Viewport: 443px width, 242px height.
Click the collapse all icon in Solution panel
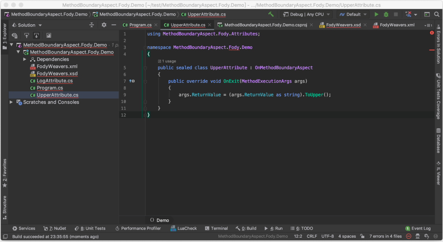coord(92,25)
